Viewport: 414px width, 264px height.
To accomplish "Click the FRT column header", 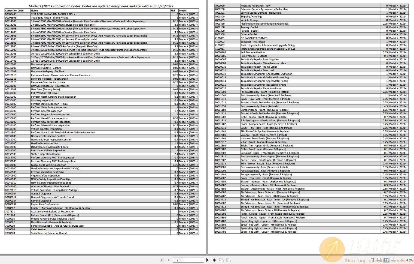I will pyautogui.click(x=173, y=10).
